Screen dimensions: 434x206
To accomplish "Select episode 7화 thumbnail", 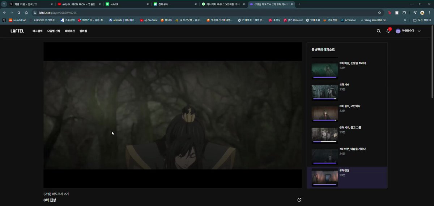I will [325, 157].
